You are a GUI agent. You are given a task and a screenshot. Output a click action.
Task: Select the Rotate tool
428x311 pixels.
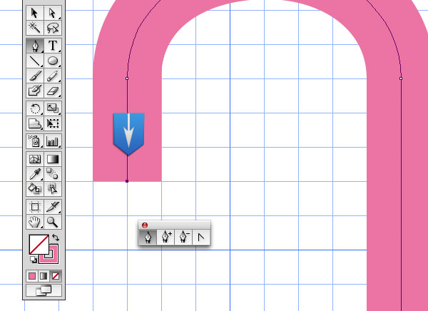[x=35, y=108]
